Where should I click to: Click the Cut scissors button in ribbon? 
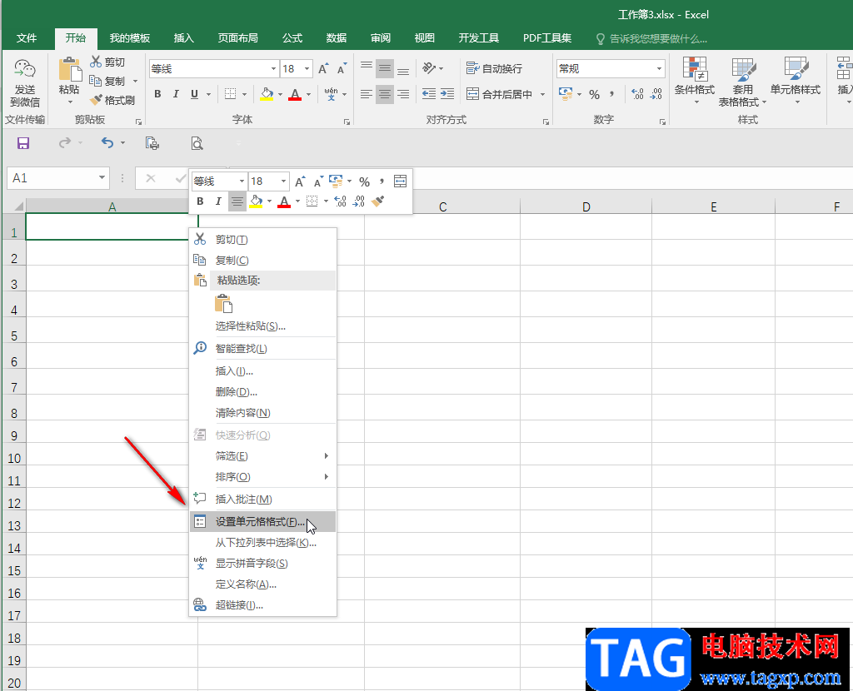[x=107, y=62]
